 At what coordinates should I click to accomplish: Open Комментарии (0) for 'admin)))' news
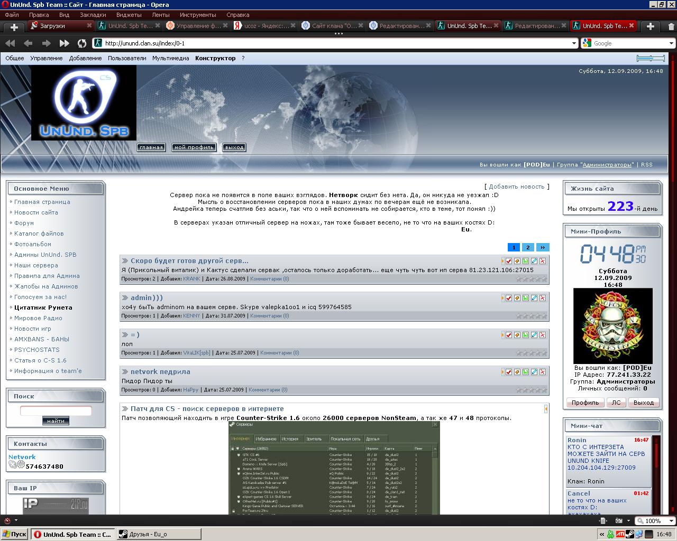pos(270,316)
